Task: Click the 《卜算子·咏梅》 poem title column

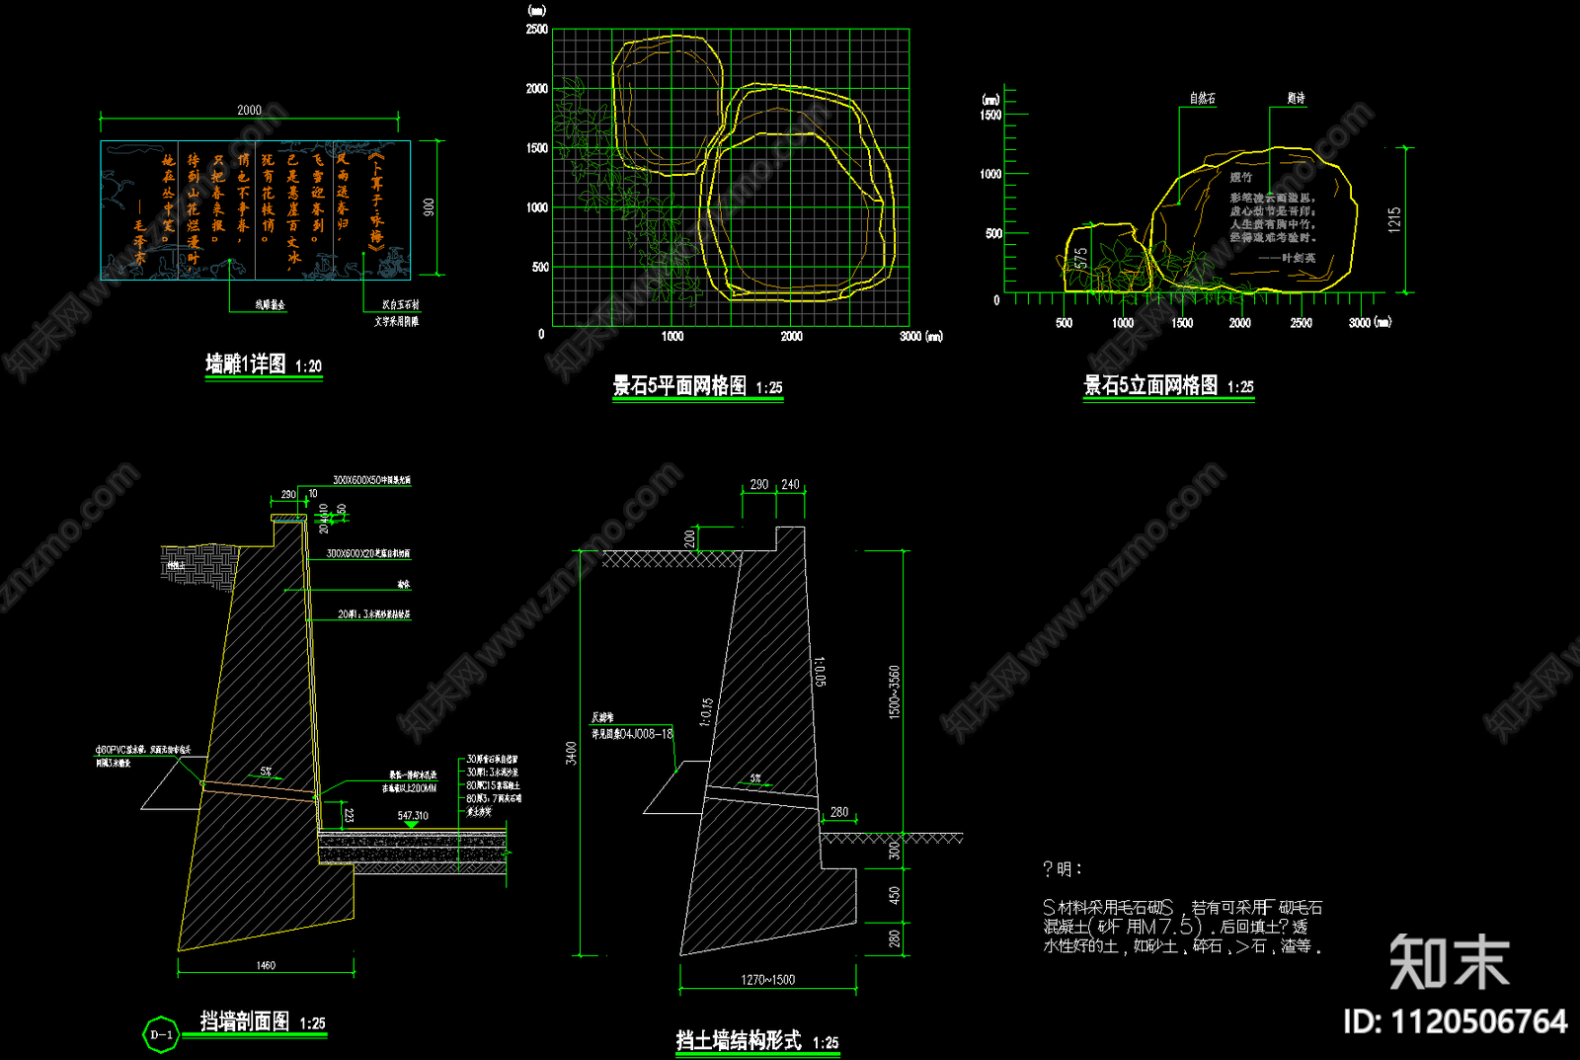Action: 375,201
